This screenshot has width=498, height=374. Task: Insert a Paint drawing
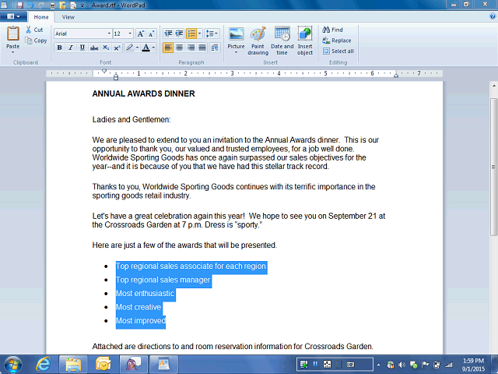click(258, 41)
